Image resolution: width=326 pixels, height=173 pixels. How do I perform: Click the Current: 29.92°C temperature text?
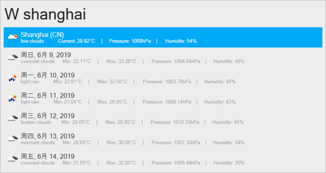(x=77, y=41)
